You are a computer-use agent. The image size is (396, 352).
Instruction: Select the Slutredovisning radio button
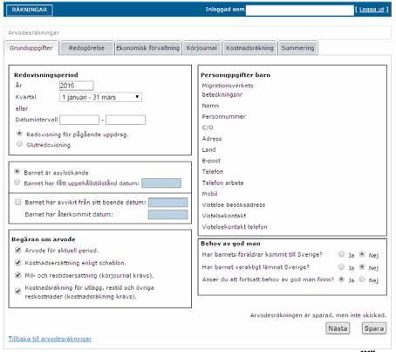[19, 143]
